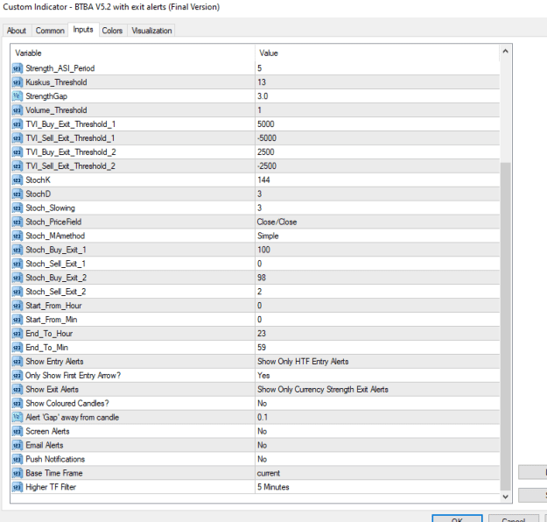
Task: Click the scrollbar up arrow
Action: coord(505,52)
